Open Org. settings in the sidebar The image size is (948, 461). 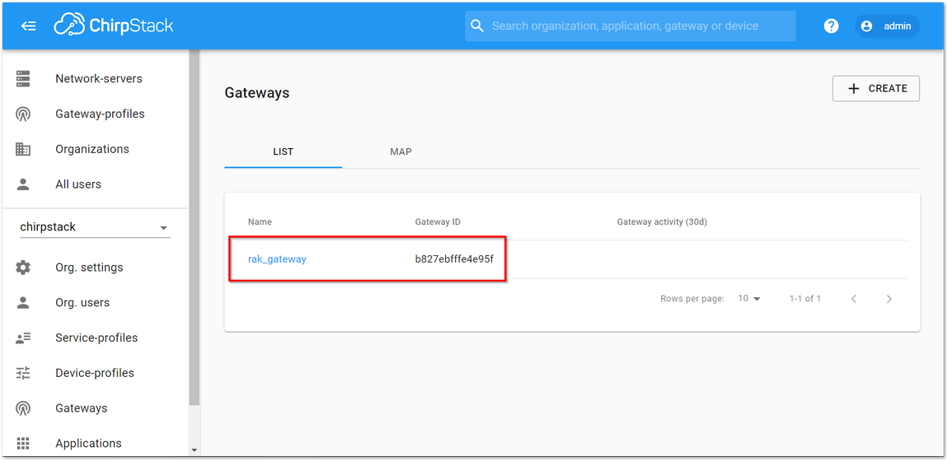[x=96, y=268]
